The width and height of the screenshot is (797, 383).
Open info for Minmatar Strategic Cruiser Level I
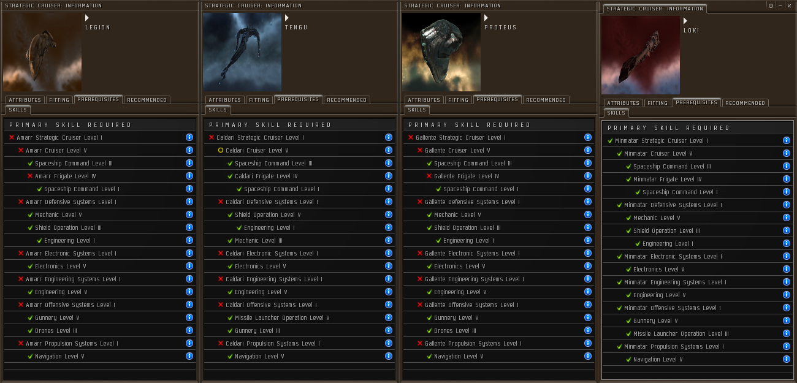787,140
